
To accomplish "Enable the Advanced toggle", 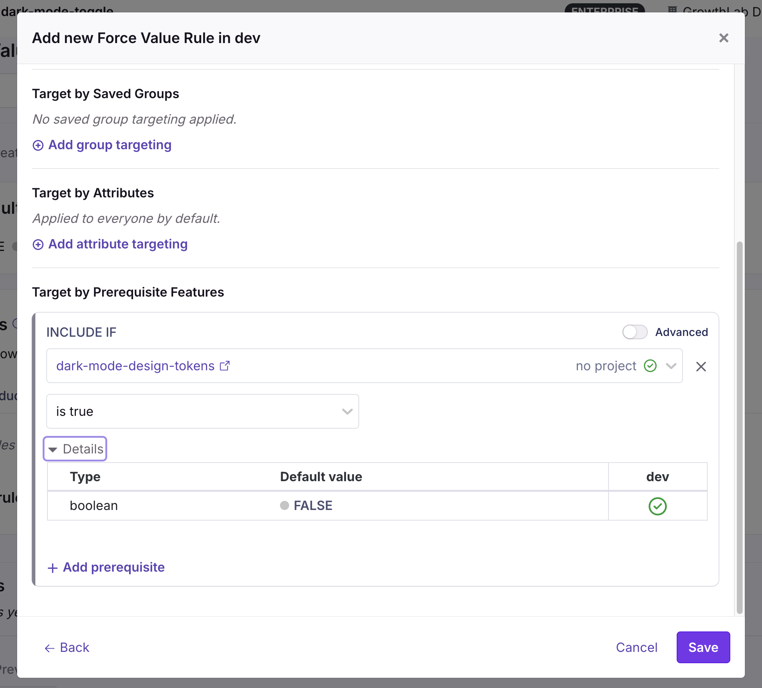I will (635, 332).
